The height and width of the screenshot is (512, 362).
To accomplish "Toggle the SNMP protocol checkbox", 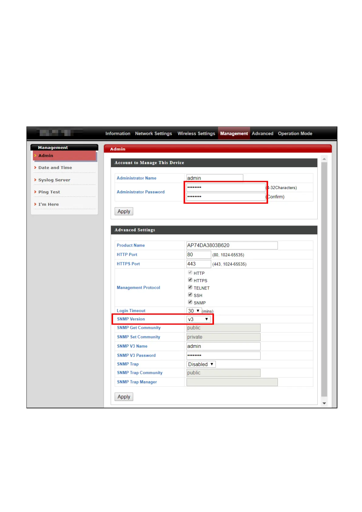I will point(190,302).
